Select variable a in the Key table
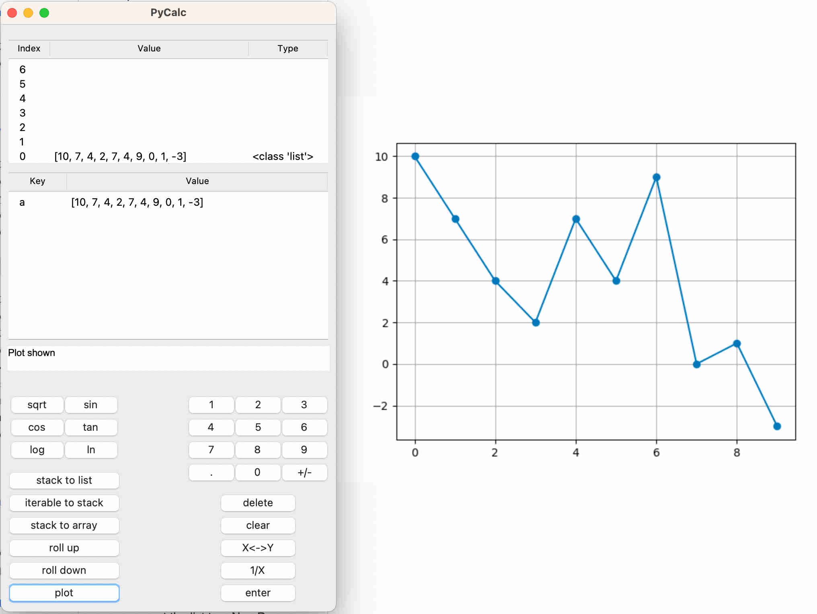The width and height of the screenshot is (817, 614). click(22, 202)
